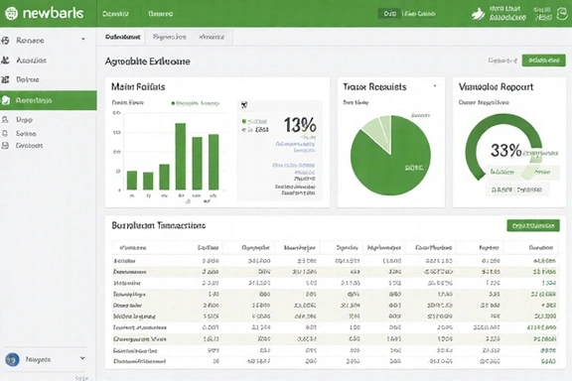Image resolution: width=572 pixels, height=381 pixels.
Task: Click the tallest bar in the bar chart
Action: pyautogui.click(x=180, y=157)
